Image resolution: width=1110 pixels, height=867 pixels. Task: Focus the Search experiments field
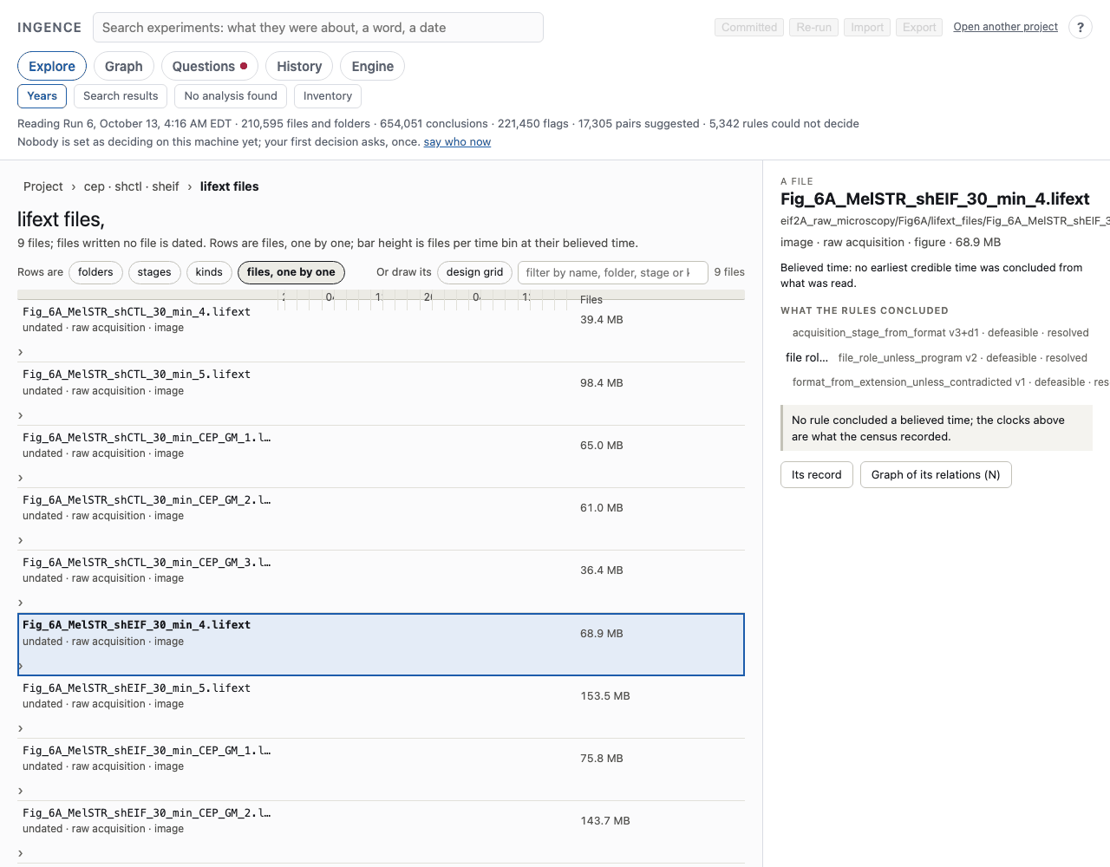pyautogui.click(x=318, y=28)
